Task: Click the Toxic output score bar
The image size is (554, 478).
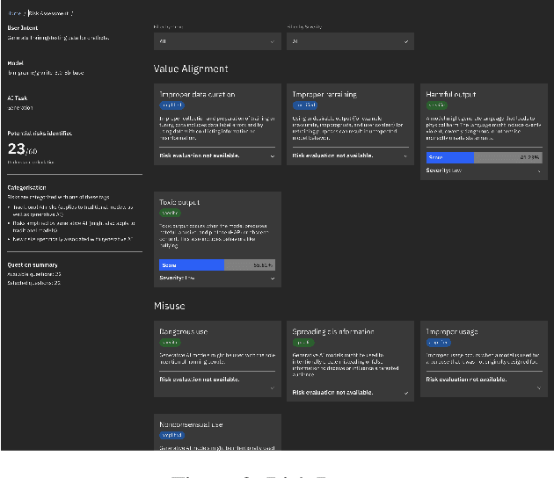Action: (x=216, y=264)
